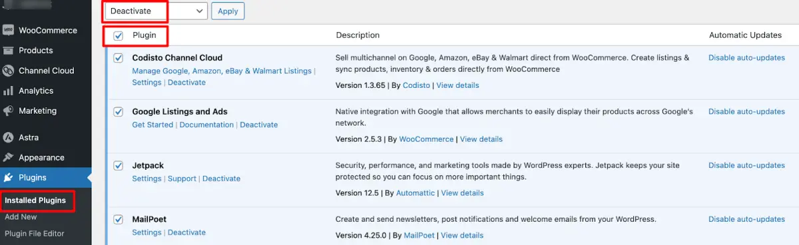Open MailPoet Settings link

146,232
